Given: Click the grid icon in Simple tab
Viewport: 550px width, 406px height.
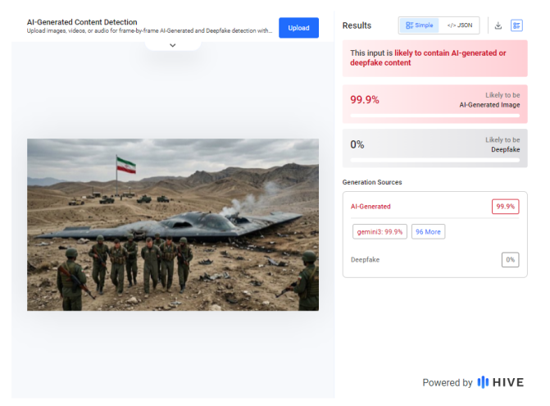Looking at the screenshot, I should point(408,25).
